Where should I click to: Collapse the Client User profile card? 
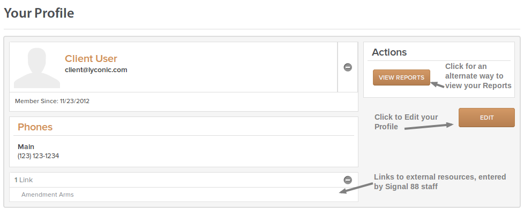pyautogui.click(x=348, y=67)
